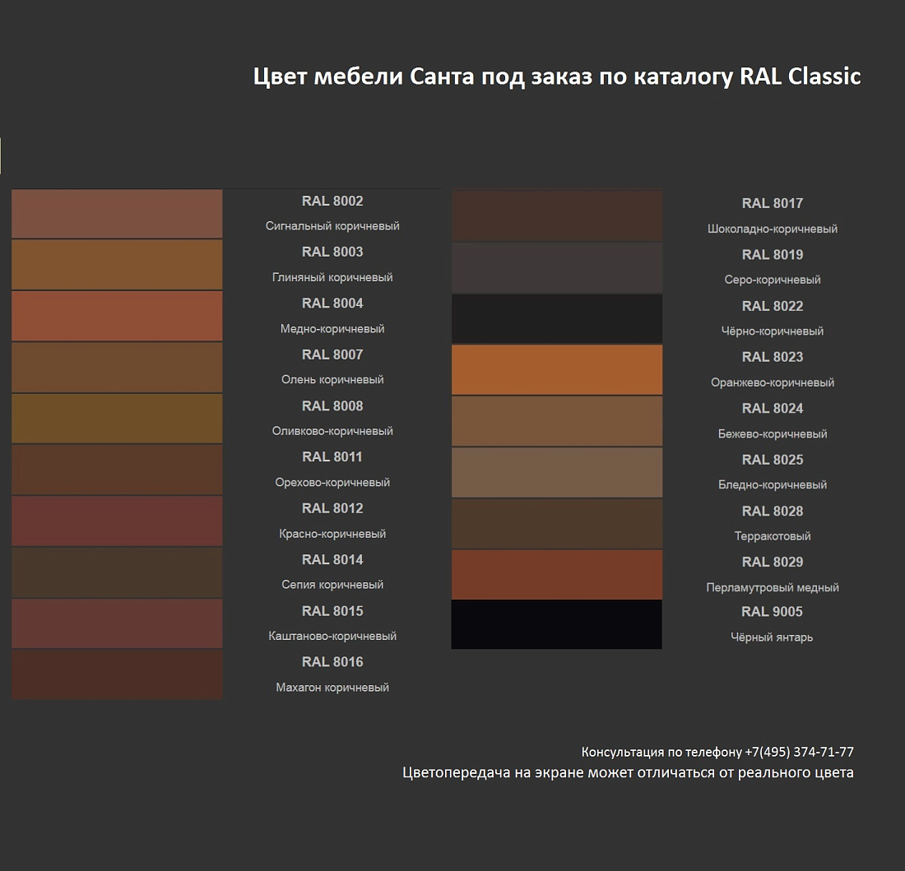Select the RAL 8017 chocolate brown swatch
Screen dimensions: 905x871
[557, 215]
